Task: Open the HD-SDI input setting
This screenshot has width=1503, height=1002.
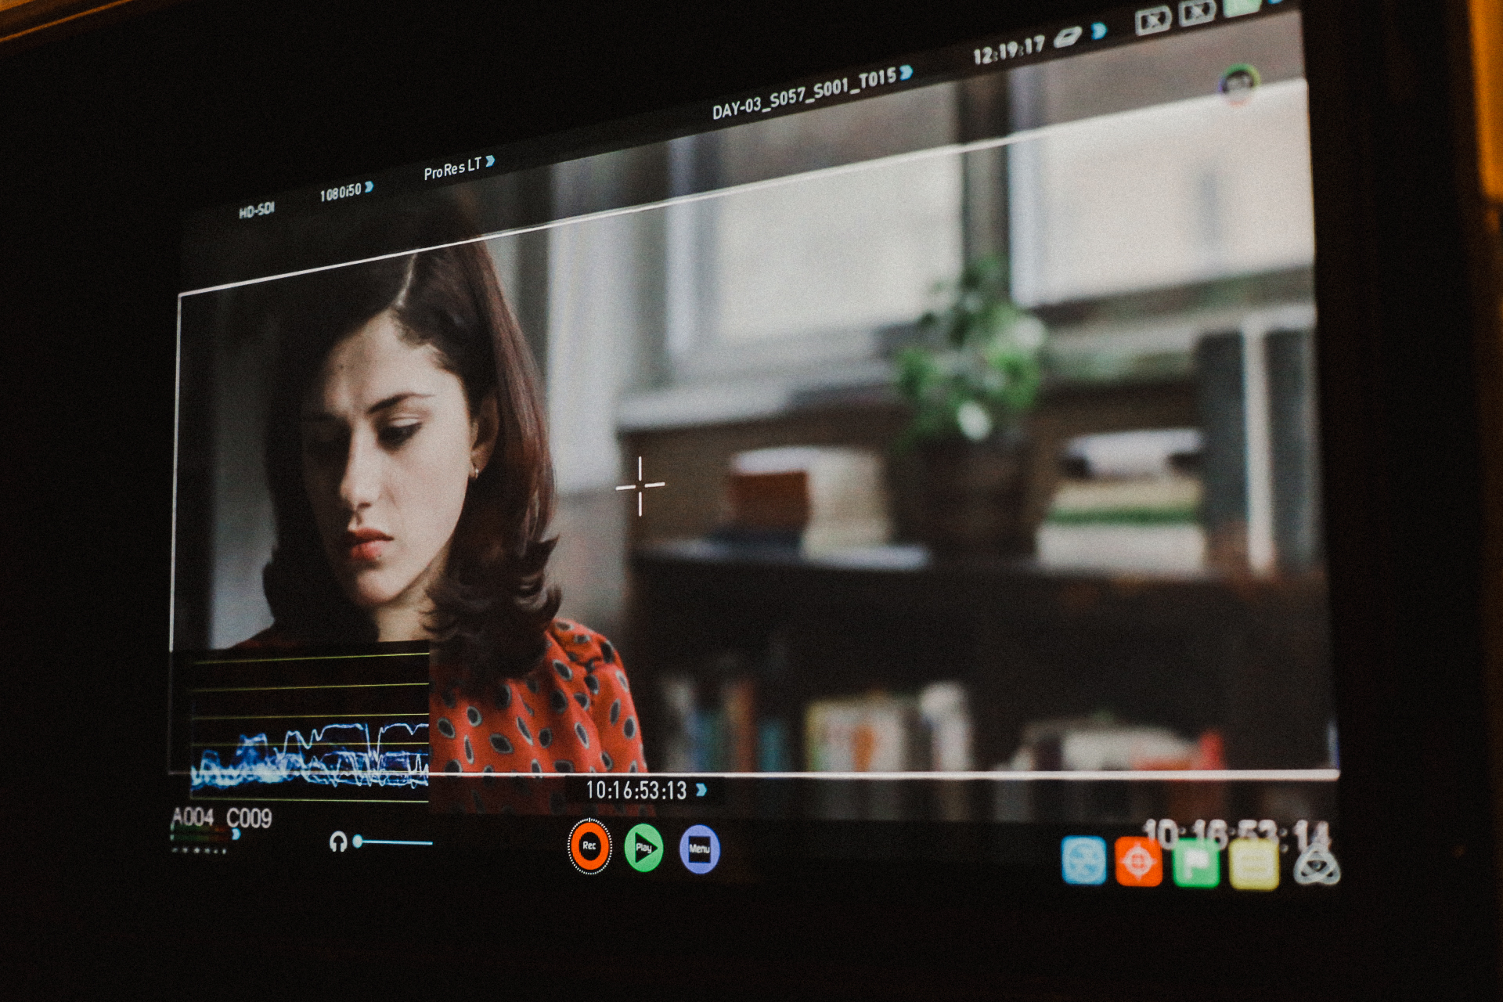Action: (257, 210)
